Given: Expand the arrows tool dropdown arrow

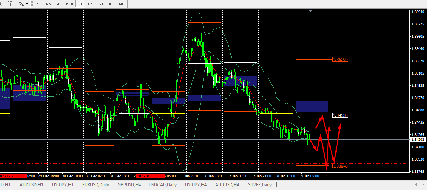Looking at the screenshot, I should click(27, 4).
